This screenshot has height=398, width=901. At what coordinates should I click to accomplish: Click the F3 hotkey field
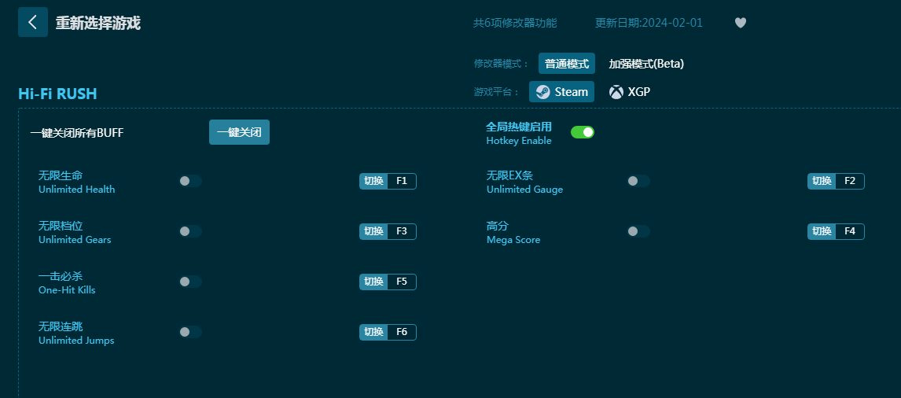pos(402,231)
